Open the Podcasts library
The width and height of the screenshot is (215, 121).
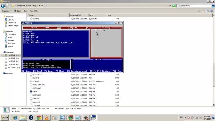[x=11, y=43]
